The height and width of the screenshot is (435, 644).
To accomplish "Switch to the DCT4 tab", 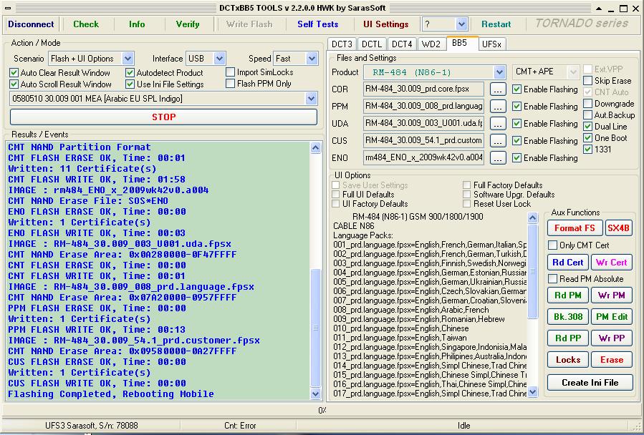I will 402,44.
